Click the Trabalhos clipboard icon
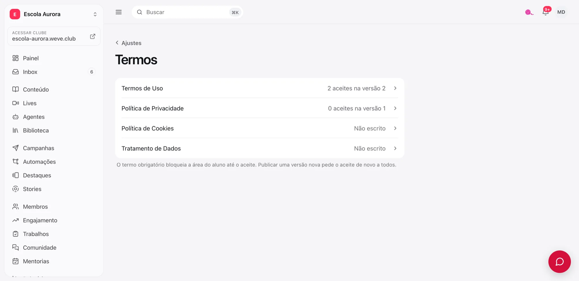 click(16, 234)
